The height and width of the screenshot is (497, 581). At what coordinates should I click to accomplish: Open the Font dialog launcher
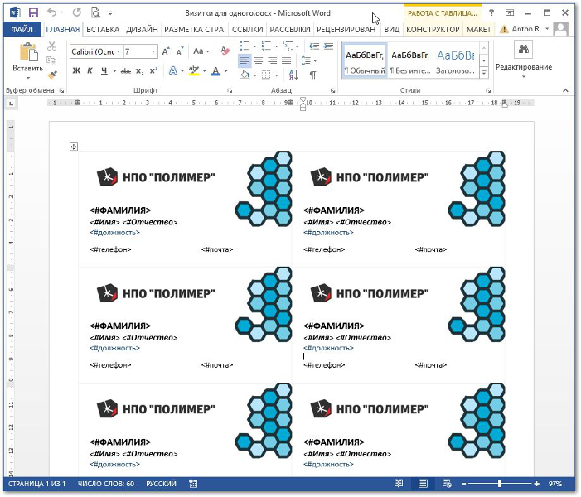230,90
